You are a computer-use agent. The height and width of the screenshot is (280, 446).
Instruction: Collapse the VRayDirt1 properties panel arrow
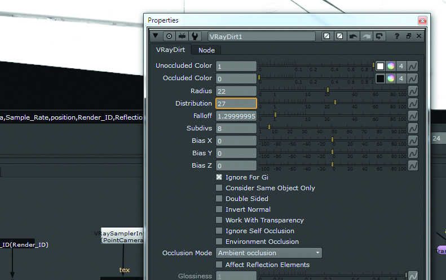coord(155,36)
